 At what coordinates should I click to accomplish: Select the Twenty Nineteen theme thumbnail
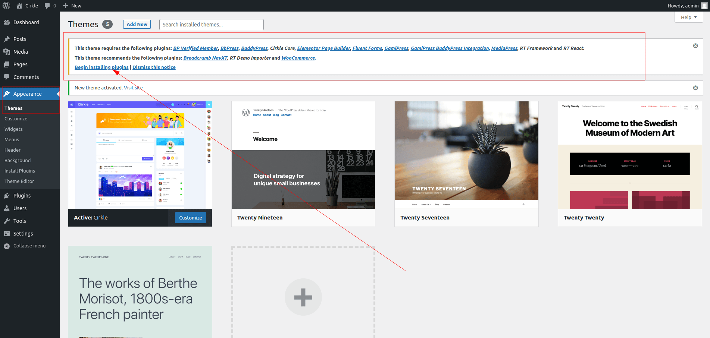tap(303, 155)
